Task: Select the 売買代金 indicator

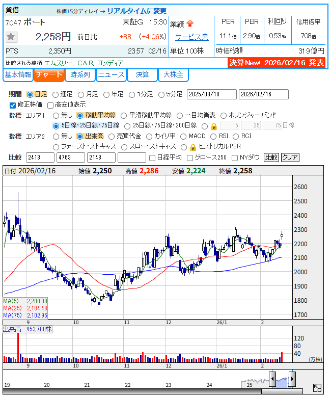Action: click(x=111, y=137)
